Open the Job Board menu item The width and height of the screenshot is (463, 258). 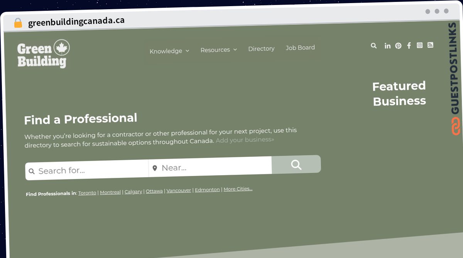click(300, 48)
